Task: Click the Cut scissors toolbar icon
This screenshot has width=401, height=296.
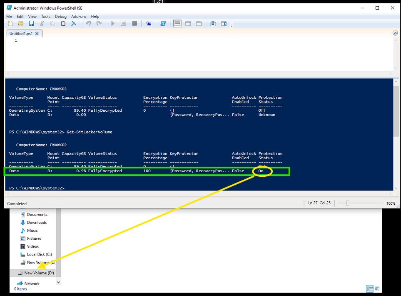Action: click(x=42, y=24)
